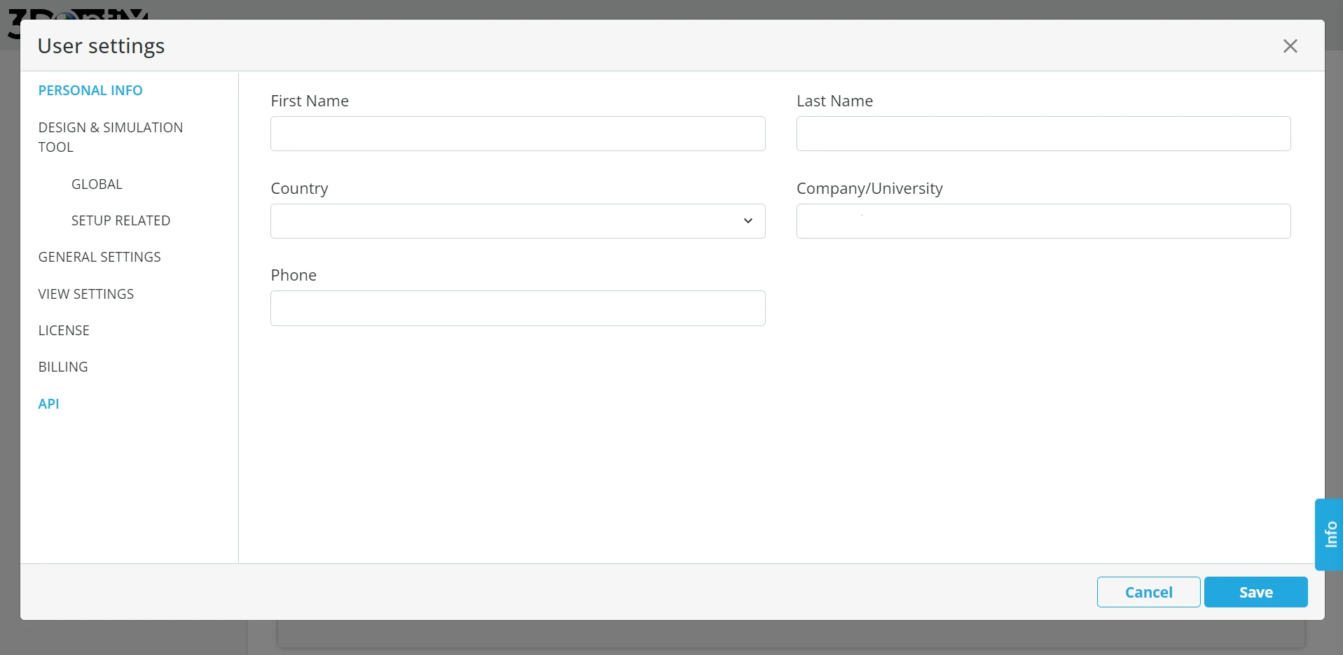
Task: Click the User settings dialog title
Action: click(x=101, y=46)
